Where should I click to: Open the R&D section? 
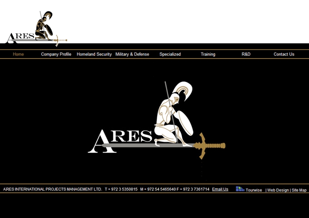click(x=246, y=54)
